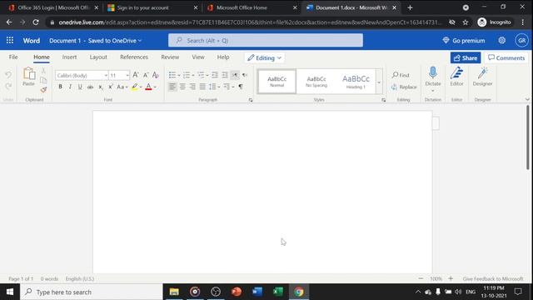
Task: Show paragraph marks with the pilcrow icon
Action: 241,87
